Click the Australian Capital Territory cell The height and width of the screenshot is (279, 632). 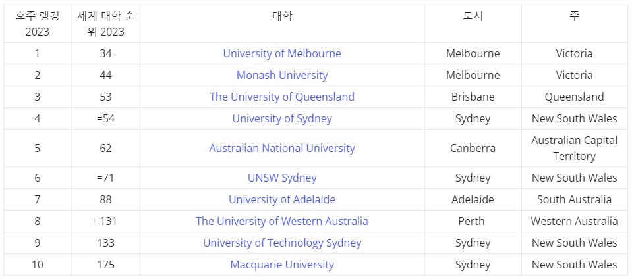point(575,148)
